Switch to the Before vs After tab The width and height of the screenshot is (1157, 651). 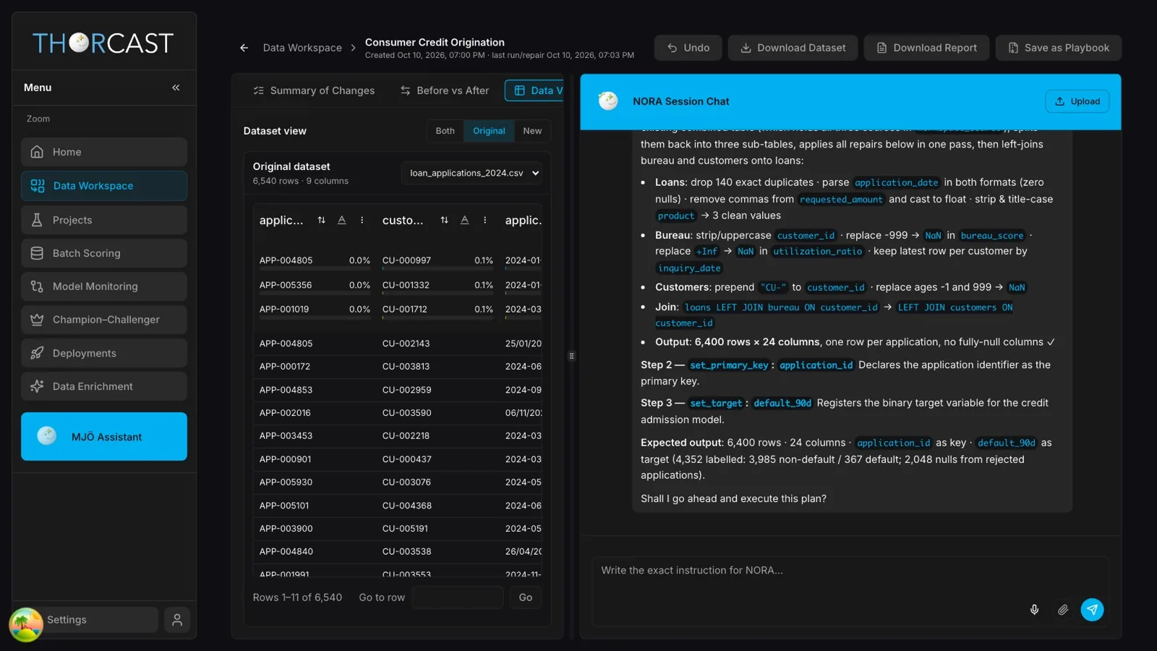click(x=445, y=90)
